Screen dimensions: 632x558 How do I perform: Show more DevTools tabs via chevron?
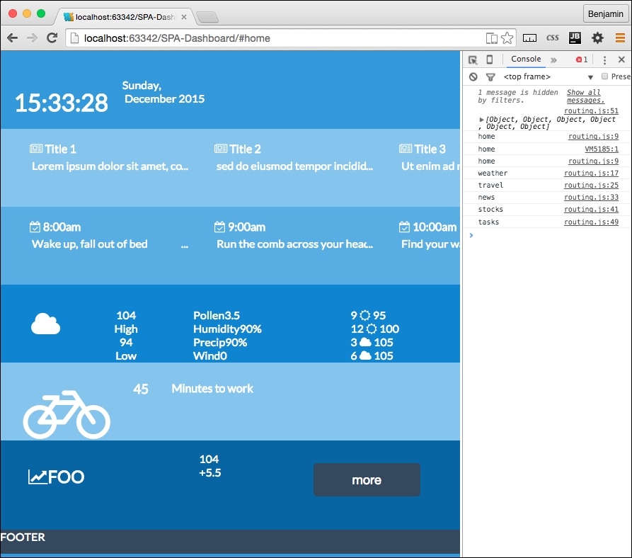pos(554,60)
